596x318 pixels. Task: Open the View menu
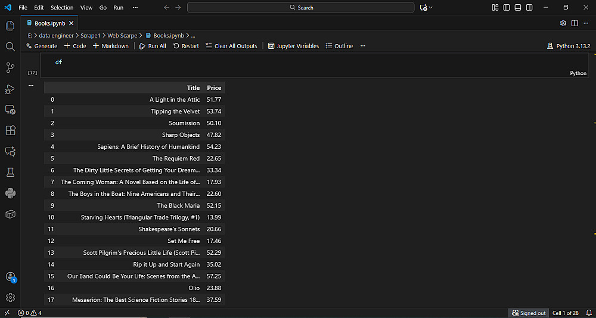tap(86, 8)
